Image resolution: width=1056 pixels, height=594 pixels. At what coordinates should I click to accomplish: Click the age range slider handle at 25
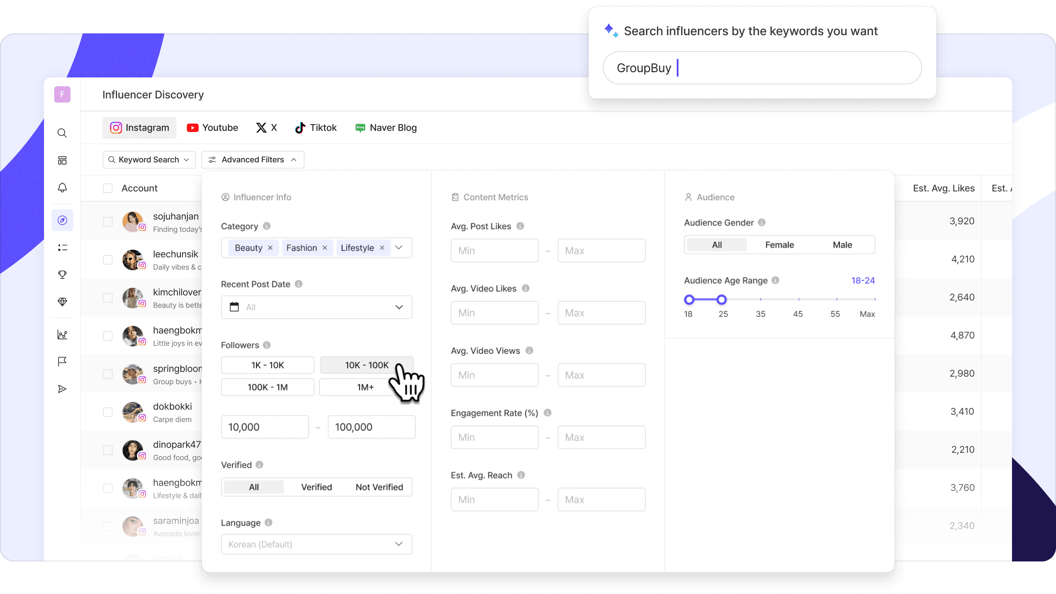point(722,300)
